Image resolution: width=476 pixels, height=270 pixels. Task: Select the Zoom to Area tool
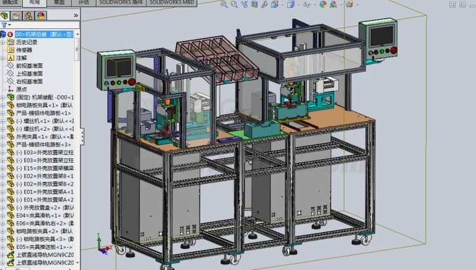pos(234,4)
